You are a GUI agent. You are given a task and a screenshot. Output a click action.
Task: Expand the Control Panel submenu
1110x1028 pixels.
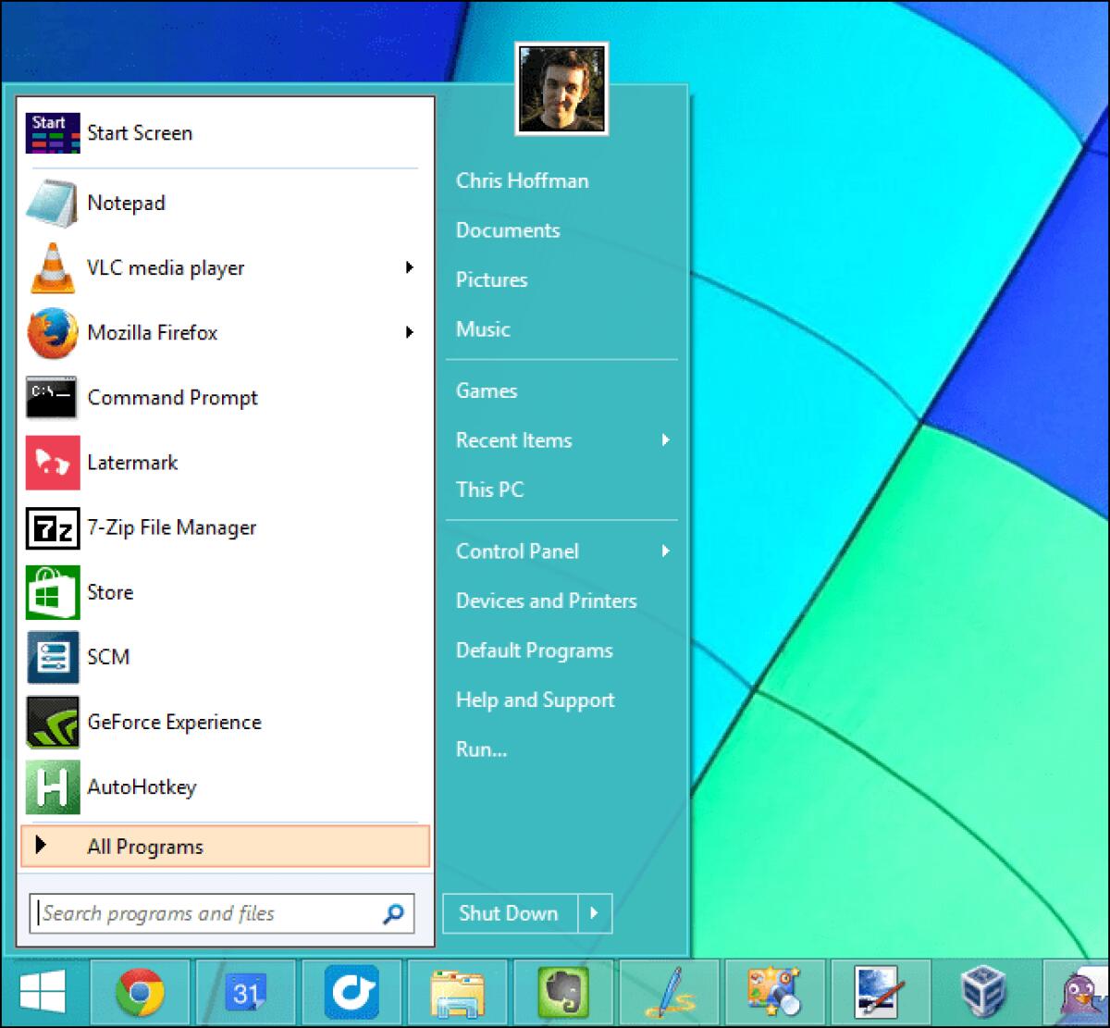(665, 551)
